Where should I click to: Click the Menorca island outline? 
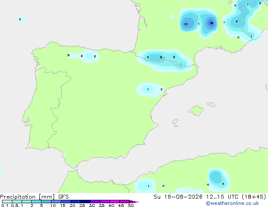click(211, 104)
